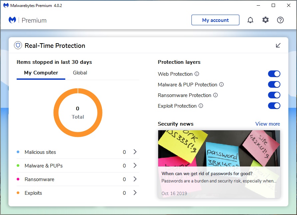Screen dimensions: 297x215
Task: Toggle Ransomware Protection off
Action: (274, 95)
